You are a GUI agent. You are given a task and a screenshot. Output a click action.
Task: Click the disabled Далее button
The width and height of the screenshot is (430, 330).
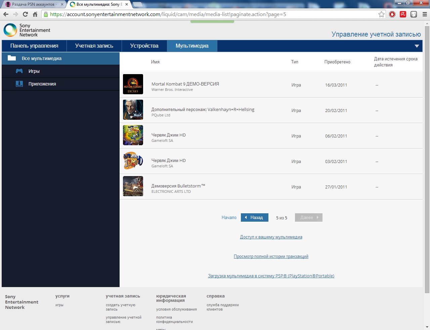(309, 218)
